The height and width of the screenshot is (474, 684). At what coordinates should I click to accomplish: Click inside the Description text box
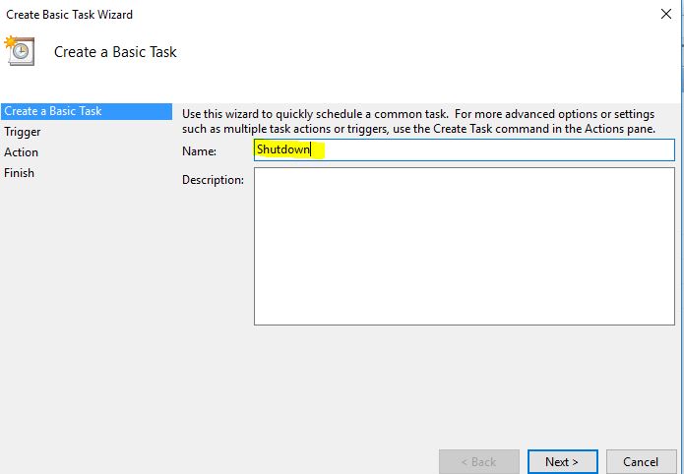coord(465,247)
